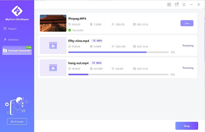Click the ffmpeg.MP4 duration clock icon
Screen dimensions: 205x132
pos(69,24)
